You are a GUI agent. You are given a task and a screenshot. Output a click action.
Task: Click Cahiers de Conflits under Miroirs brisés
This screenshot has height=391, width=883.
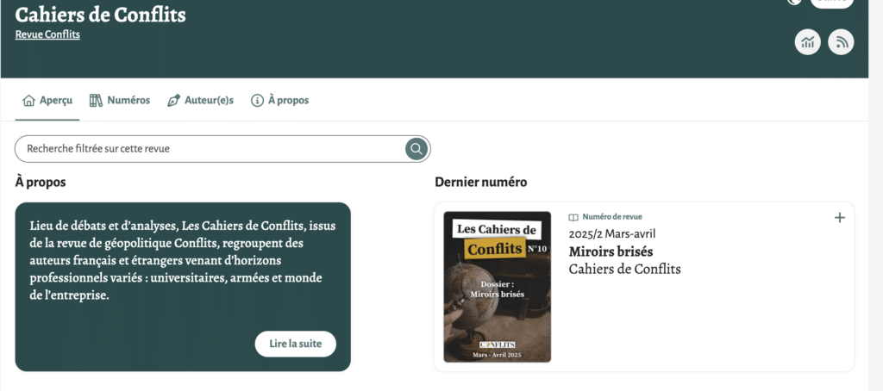624,269
